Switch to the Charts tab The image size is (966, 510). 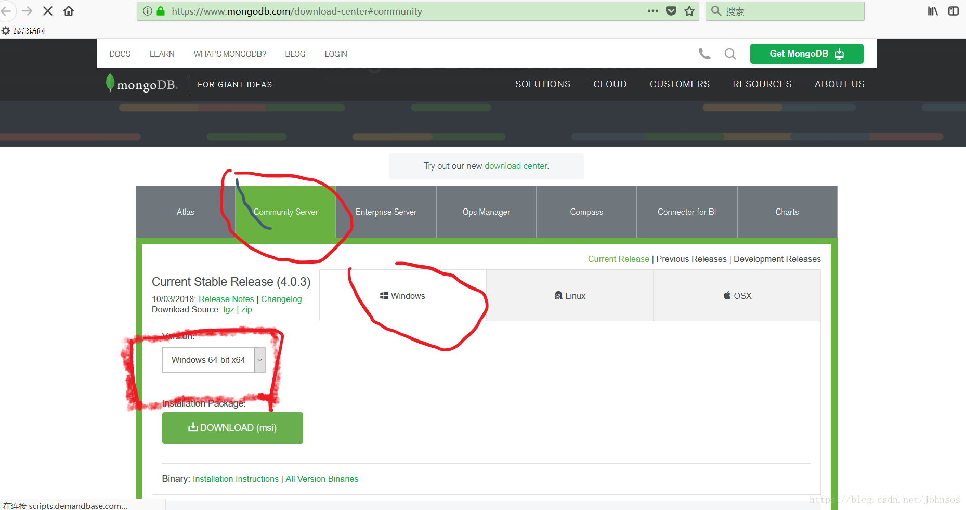point(787,212)
